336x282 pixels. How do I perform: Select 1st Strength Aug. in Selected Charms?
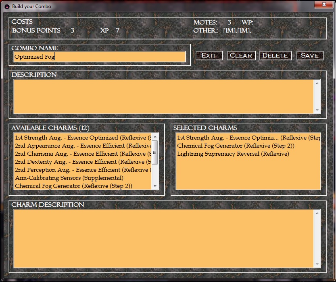point(248,138)
